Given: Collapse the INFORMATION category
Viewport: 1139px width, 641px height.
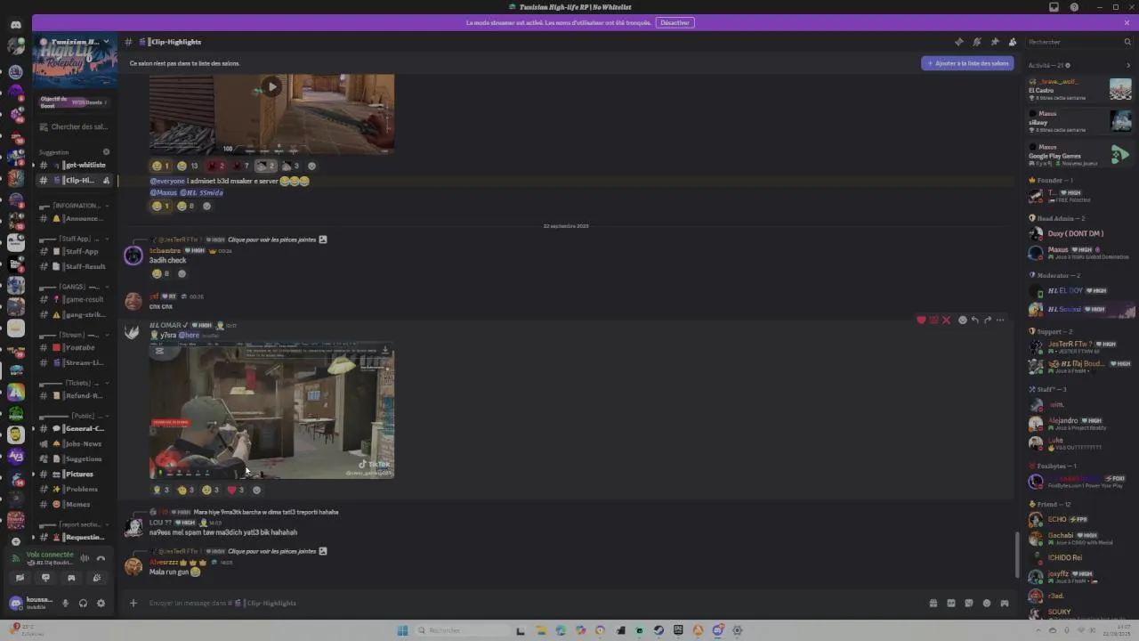Looking at the screenshot, I should click(x=75, y=206).
